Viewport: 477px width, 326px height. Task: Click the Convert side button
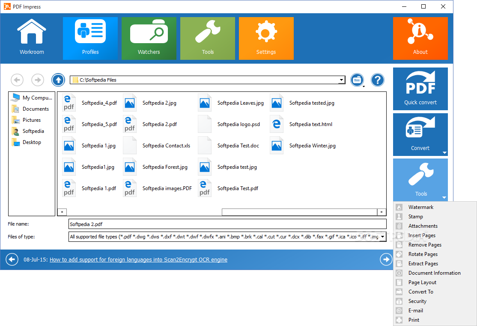(420, 135)
